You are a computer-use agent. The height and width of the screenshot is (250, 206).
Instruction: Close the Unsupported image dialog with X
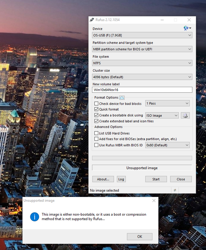[x=154, y=201]
